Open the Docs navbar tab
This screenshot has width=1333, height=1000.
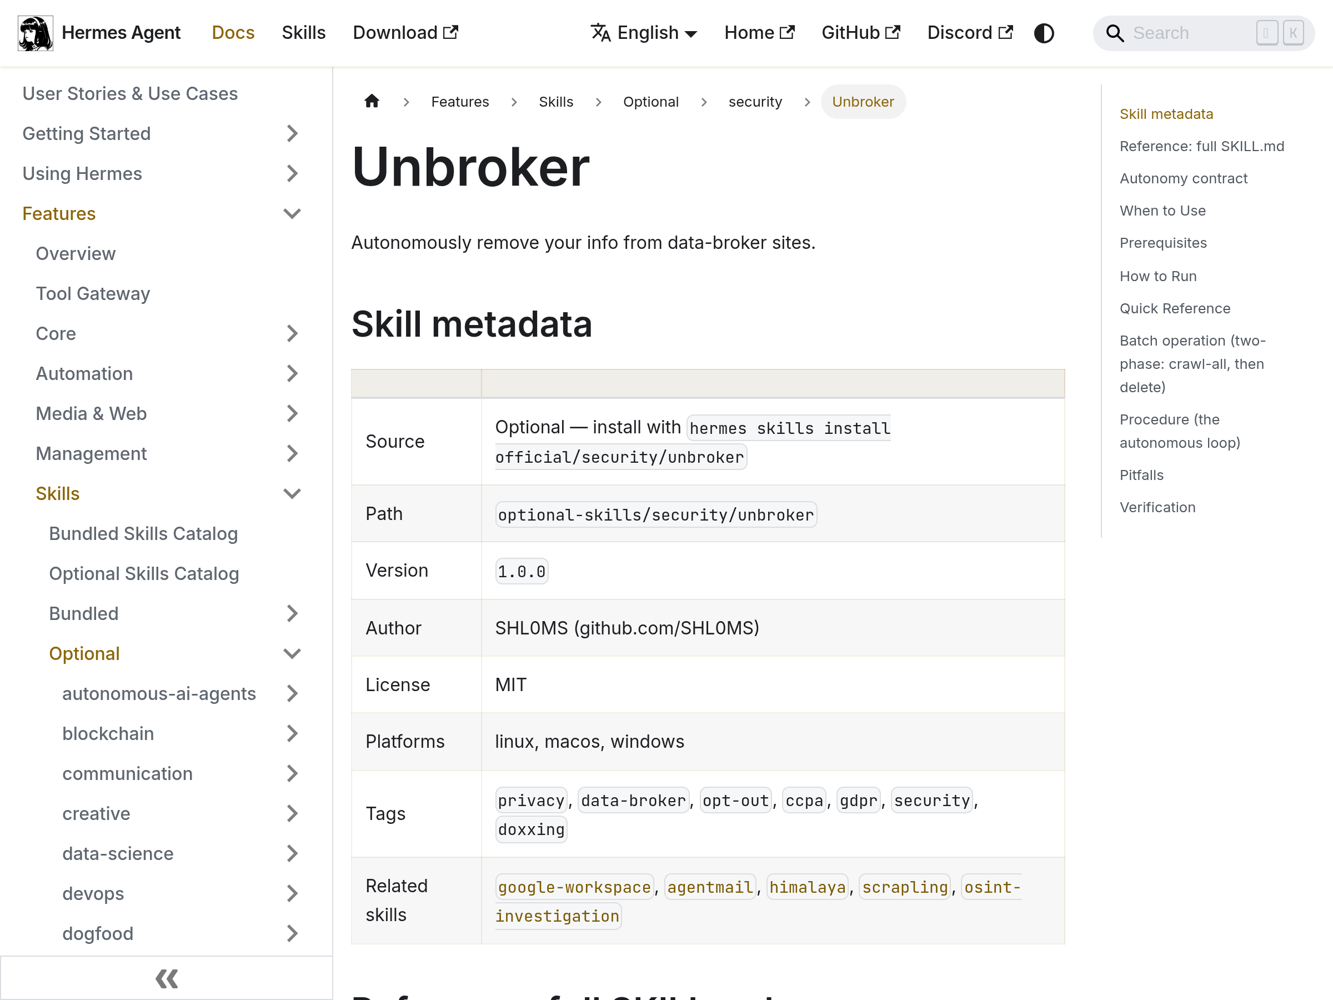click(x=233, y=33)
